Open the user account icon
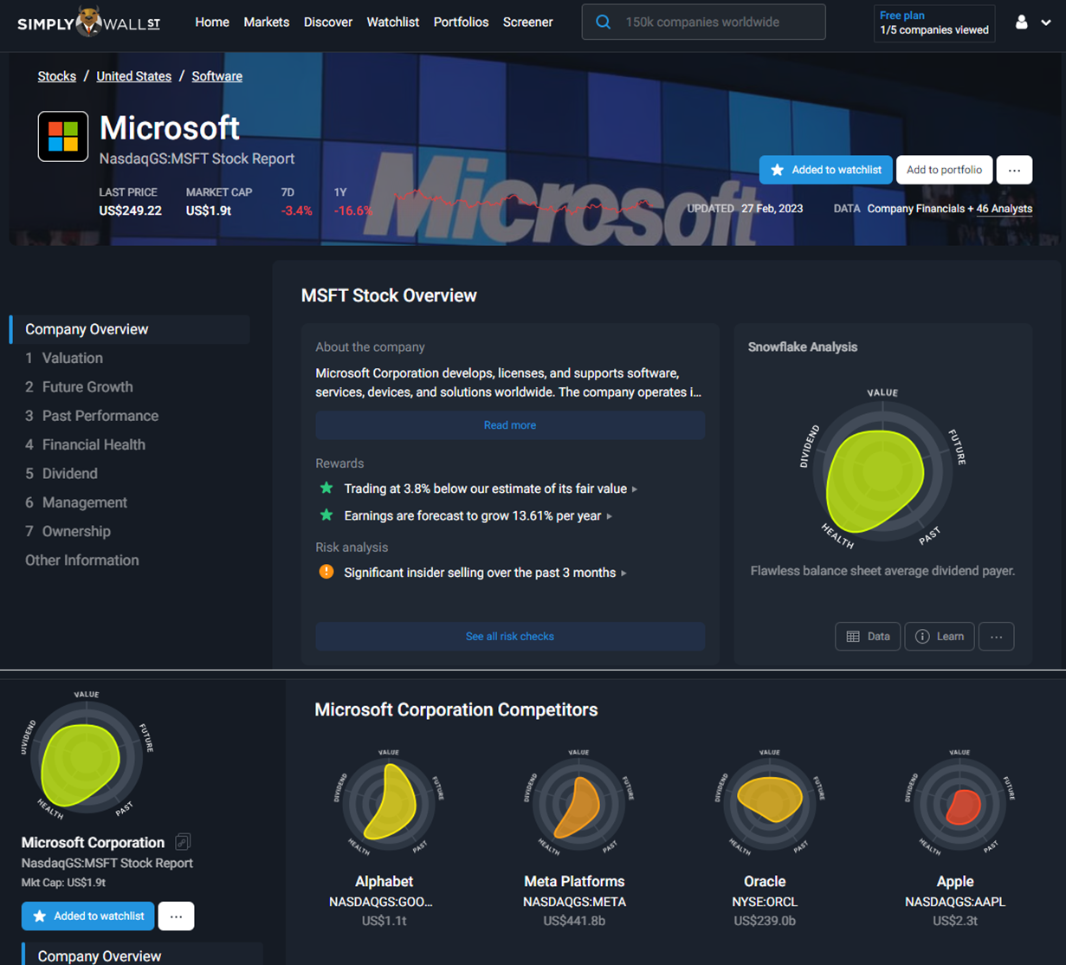The width and height of the screenshot is (1066, 965). pos(1022,23)
